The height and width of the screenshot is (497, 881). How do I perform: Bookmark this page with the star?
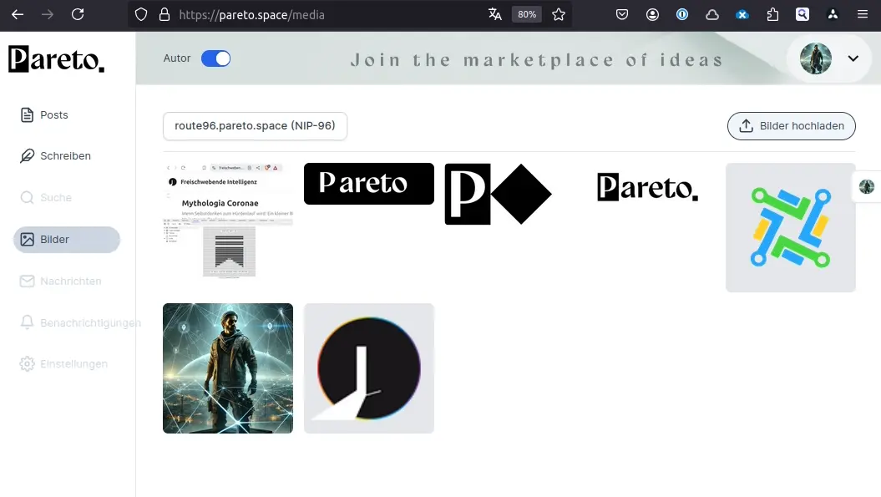[x=559, y=15]
